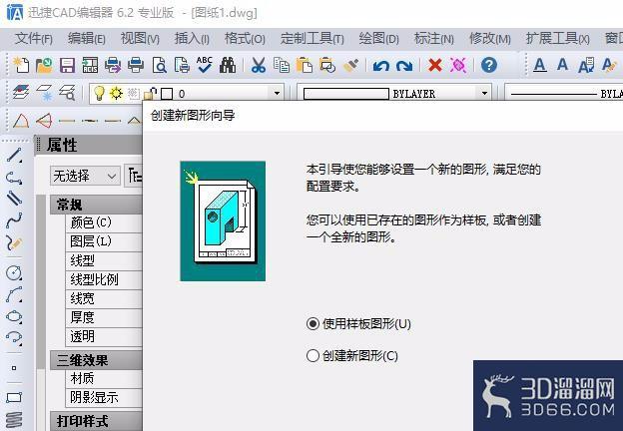Viewport: 623px width, 431px height.
Task: Select the Circle tool in left toolbar
Action: [14, 272]
